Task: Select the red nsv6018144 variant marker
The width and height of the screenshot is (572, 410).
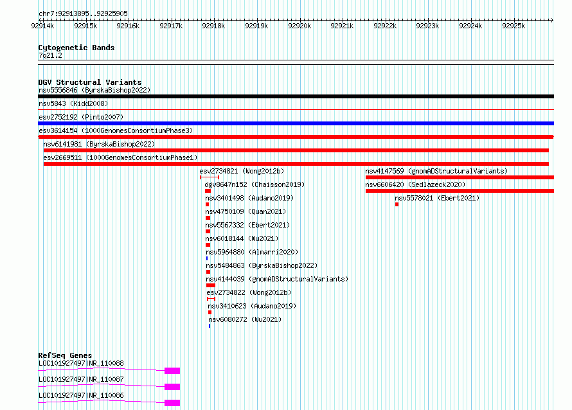Action: (208, 245)
